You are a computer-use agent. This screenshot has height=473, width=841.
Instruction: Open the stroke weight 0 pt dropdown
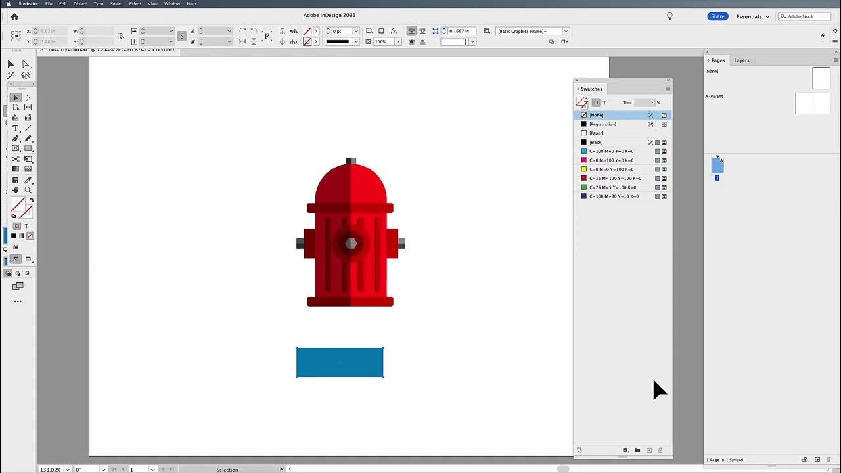[356, 31]
